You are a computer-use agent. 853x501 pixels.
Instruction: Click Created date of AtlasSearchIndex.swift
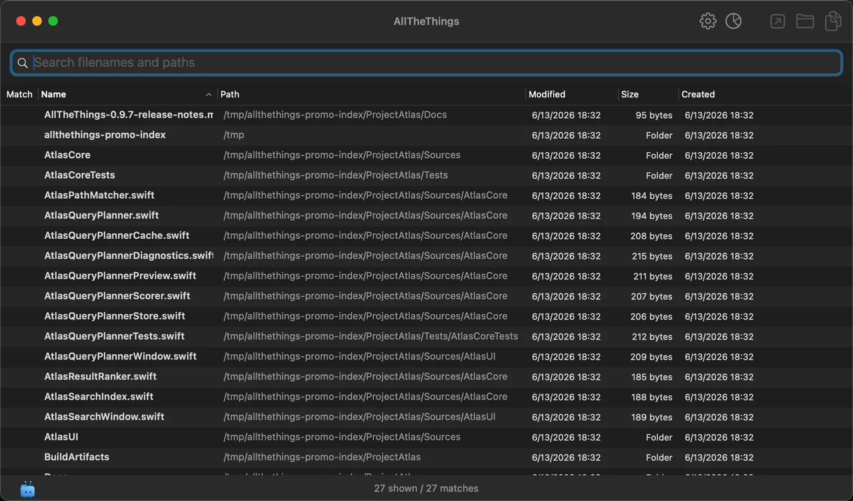click(719, 397)
